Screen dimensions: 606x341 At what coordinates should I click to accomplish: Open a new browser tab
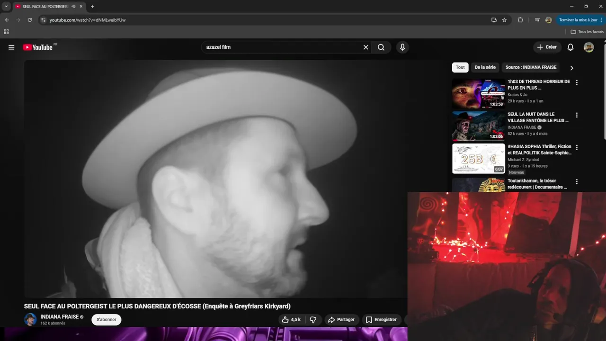pyautogui.click(x=92, y=7)
